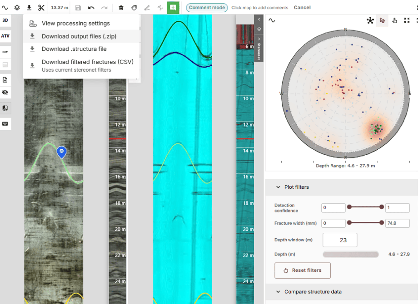Image resolution: width=418 pixels, height=304 pixels.
Task: Collapse the Compare structure data section
Action: [278, 292]
